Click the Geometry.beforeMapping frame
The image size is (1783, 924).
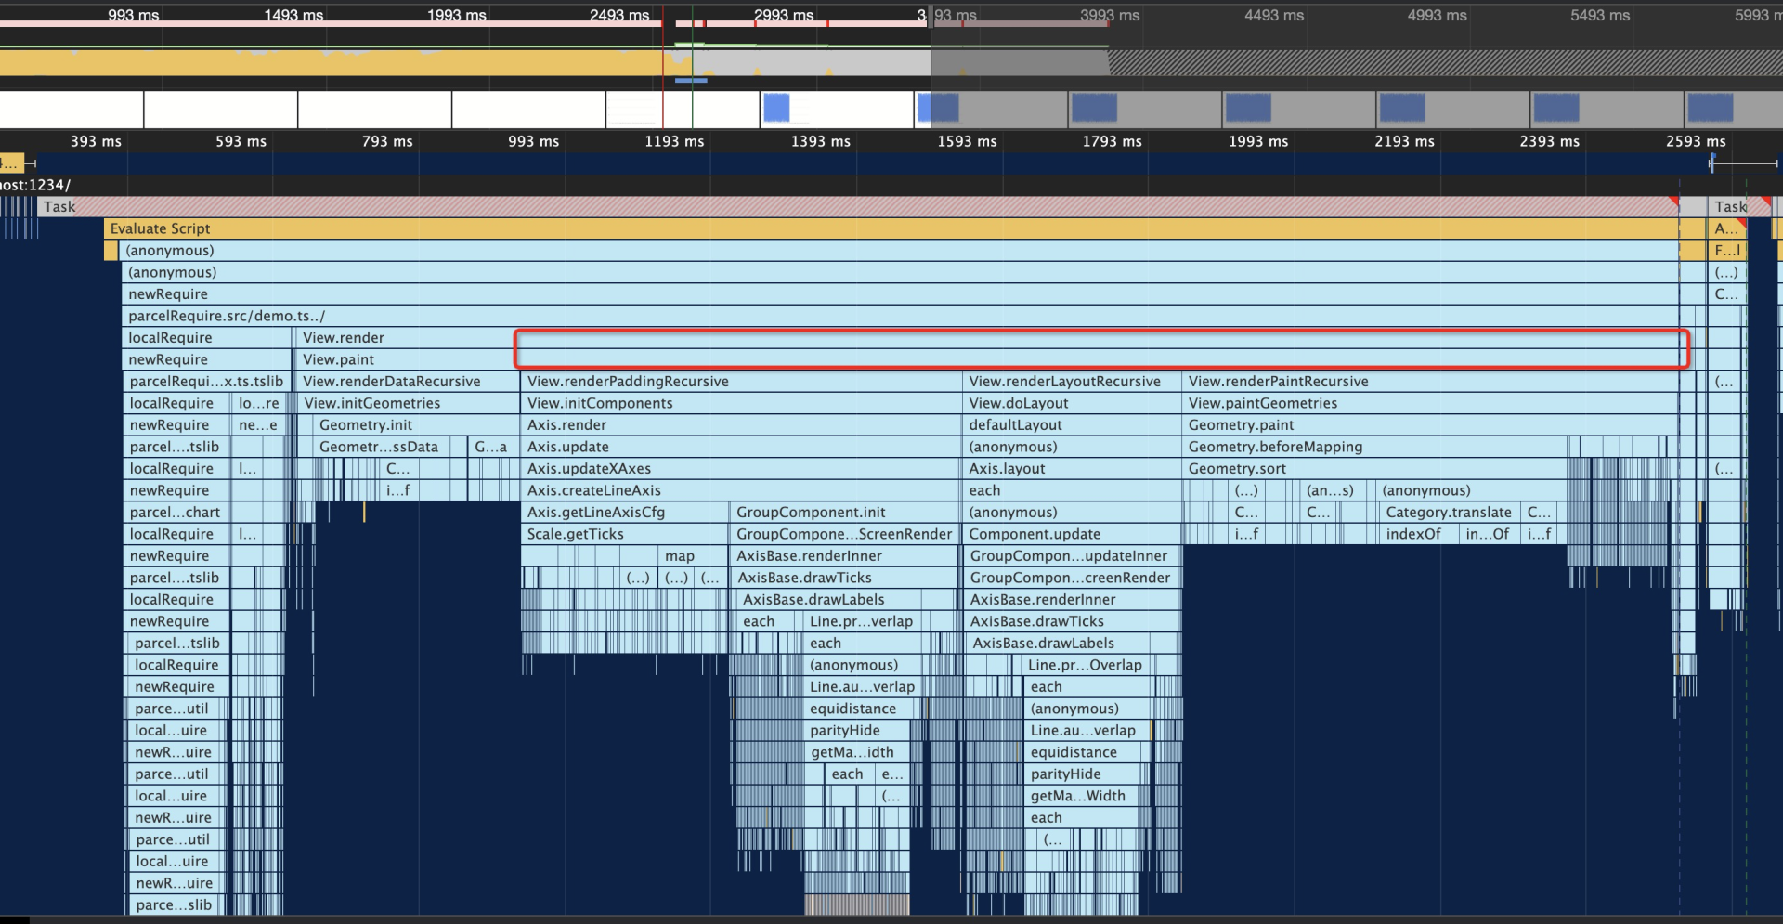[1375, 447]
